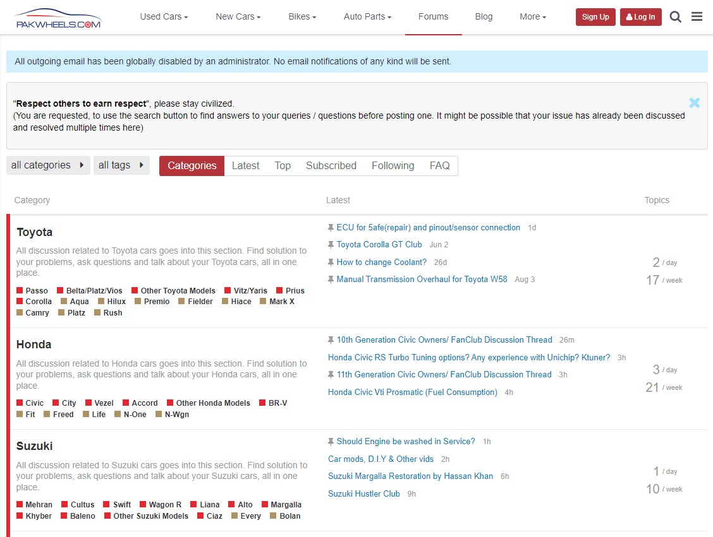Open the BR-V subcategory
This screenshot has height=537, width=713.
278,403
